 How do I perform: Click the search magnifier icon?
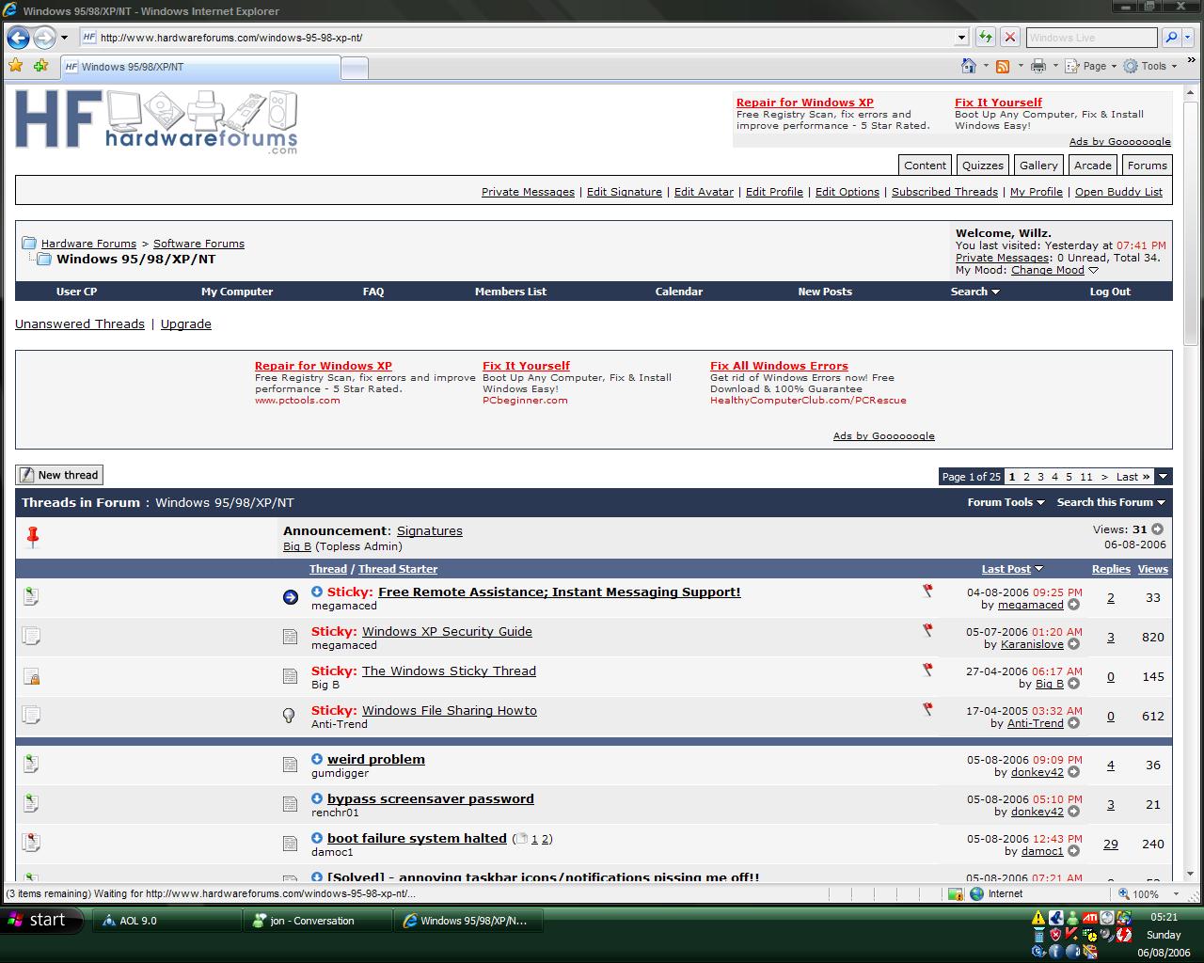coord(1170,38)
